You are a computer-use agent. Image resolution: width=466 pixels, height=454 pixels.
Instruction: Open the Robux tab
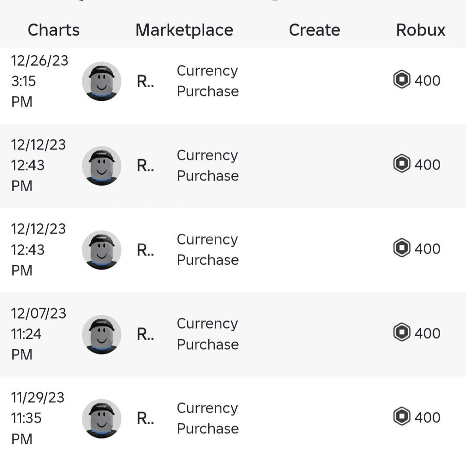(x=420, y=30)
